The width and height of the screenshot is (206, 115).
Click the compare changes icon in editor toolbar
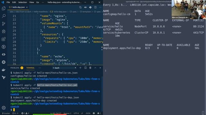[x=80, y=7]
